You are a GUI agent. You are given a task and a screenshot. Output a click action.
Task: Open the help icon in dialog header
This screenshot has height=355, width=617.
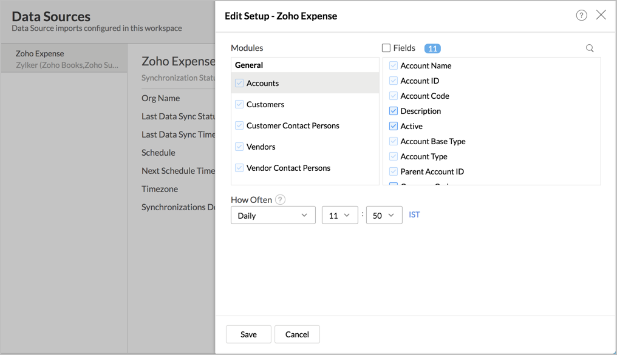pyautogui.click(x=581, y=15)
